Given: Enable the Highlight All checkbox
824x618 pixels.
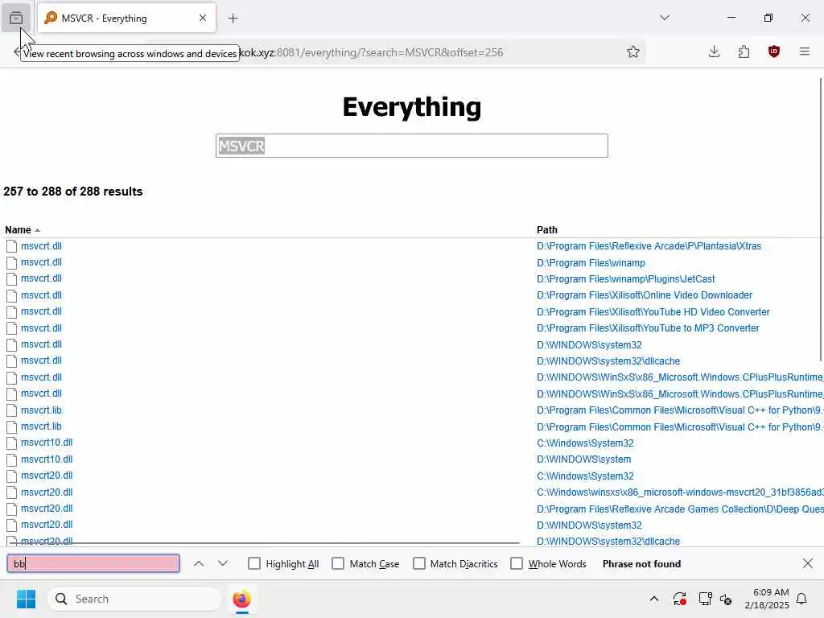Looking at the screenshot, I should coord(253,563).
